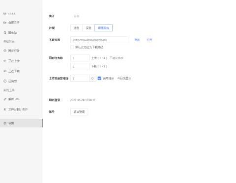Click the gear icon beside 设置

(5, 123)
